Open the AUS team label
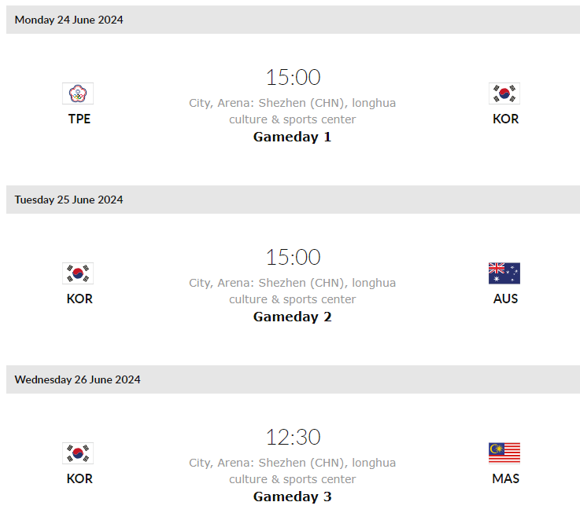The image size is (580, 524). pos(505,299)
